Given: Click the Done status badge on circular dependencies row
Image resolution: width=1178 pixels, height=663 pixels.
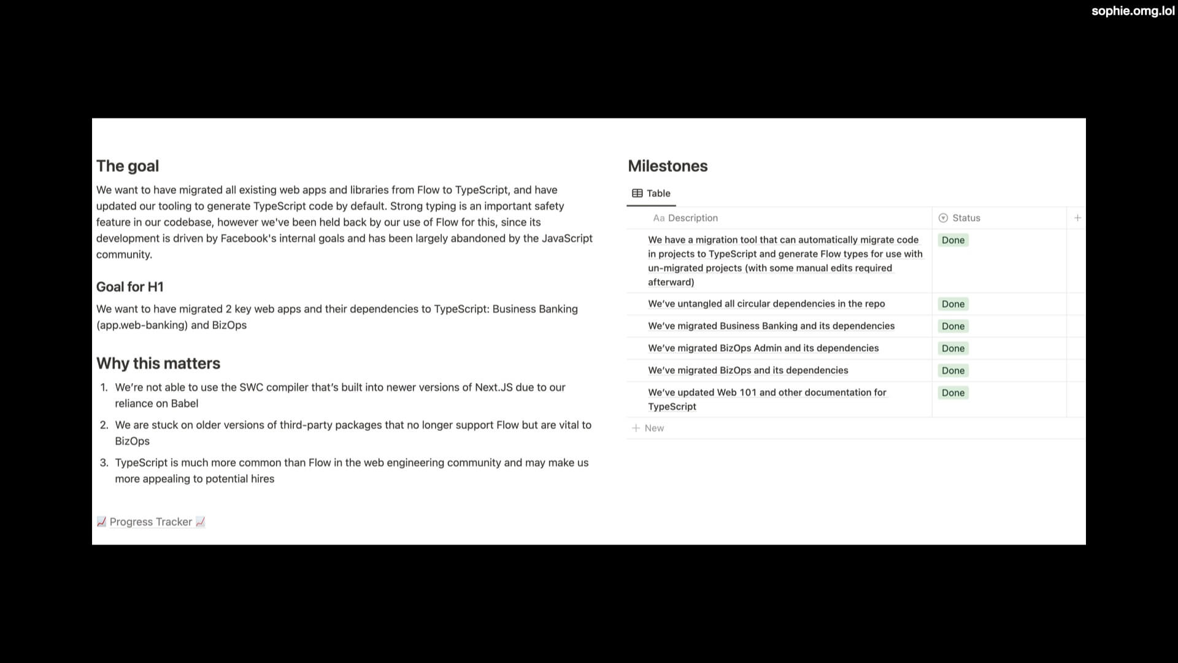Looking at the screenshot, I should pyautogui.click(x=953, y=304).
